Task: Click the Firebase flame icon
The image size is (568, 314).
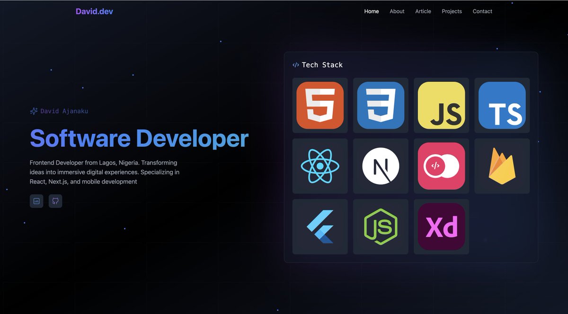Action: (x=502, y=166)
